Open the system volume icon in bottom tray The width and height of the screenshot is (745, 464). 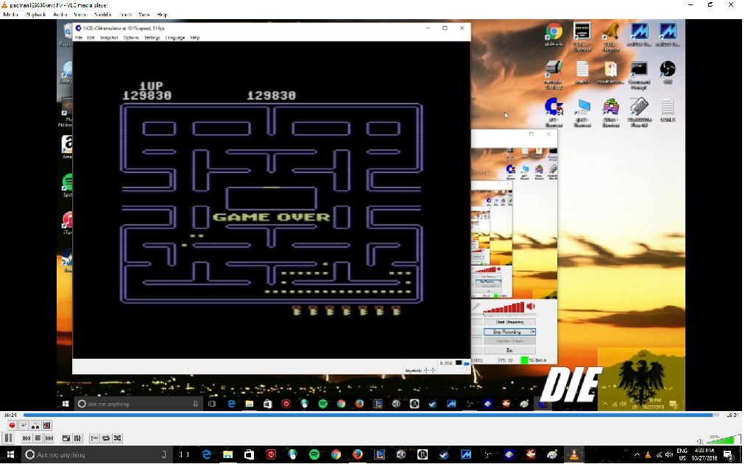point(669,455)
